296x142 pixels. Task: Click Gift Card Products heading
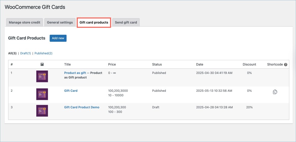tap(27, 38)
